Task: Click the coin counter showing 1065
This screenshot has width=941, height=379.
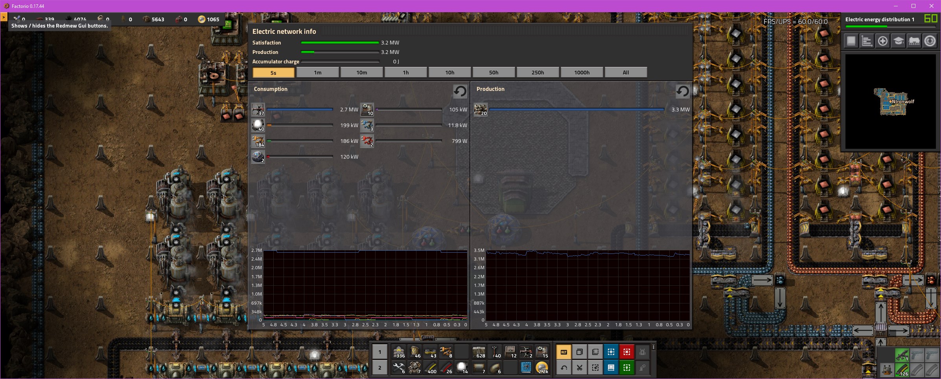Action: point(209,19)
